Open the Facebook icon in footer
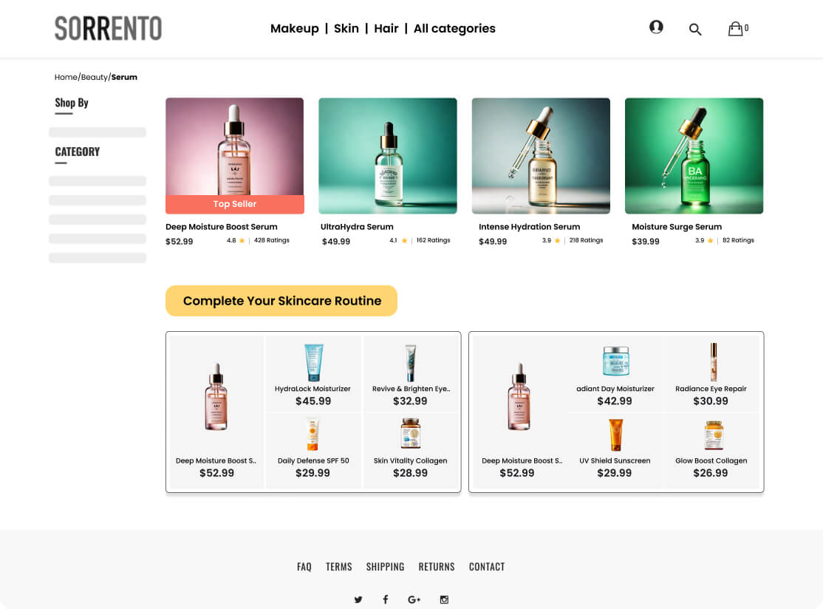823x609 pixels. pyautogui.click(x=385, y=599)
